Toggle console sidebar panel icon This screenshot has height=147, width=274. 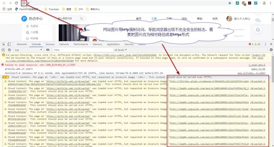coord(3,50)
